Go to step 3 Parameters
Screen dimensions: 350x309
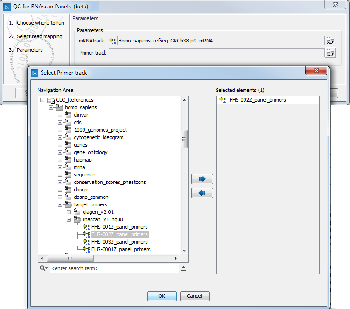30,50
